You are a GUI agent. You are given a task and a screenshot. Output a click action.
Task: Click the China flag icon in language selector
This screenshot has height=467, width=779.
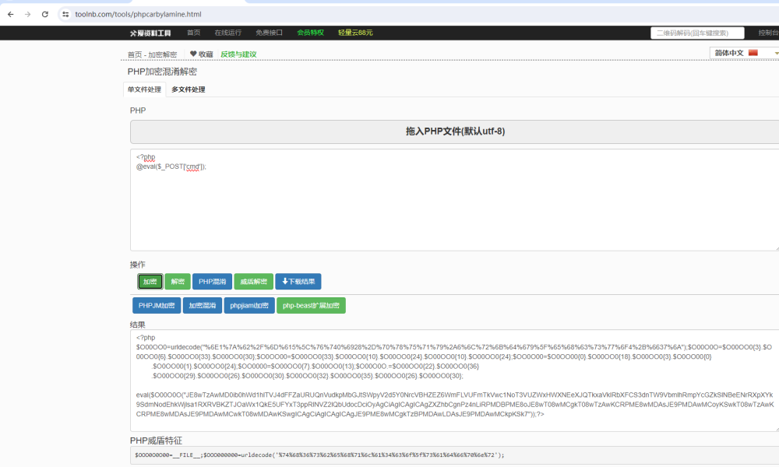(753, 53)
